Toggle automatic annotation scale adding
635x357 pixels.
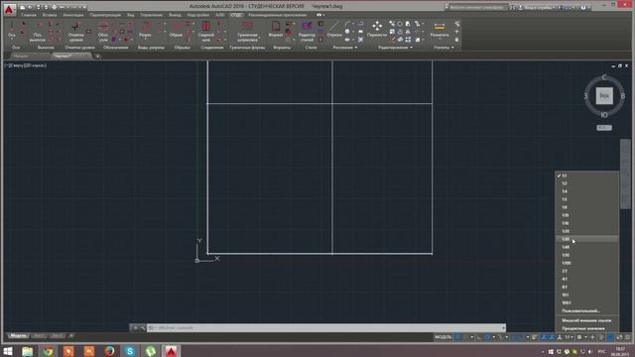(552, 337)
